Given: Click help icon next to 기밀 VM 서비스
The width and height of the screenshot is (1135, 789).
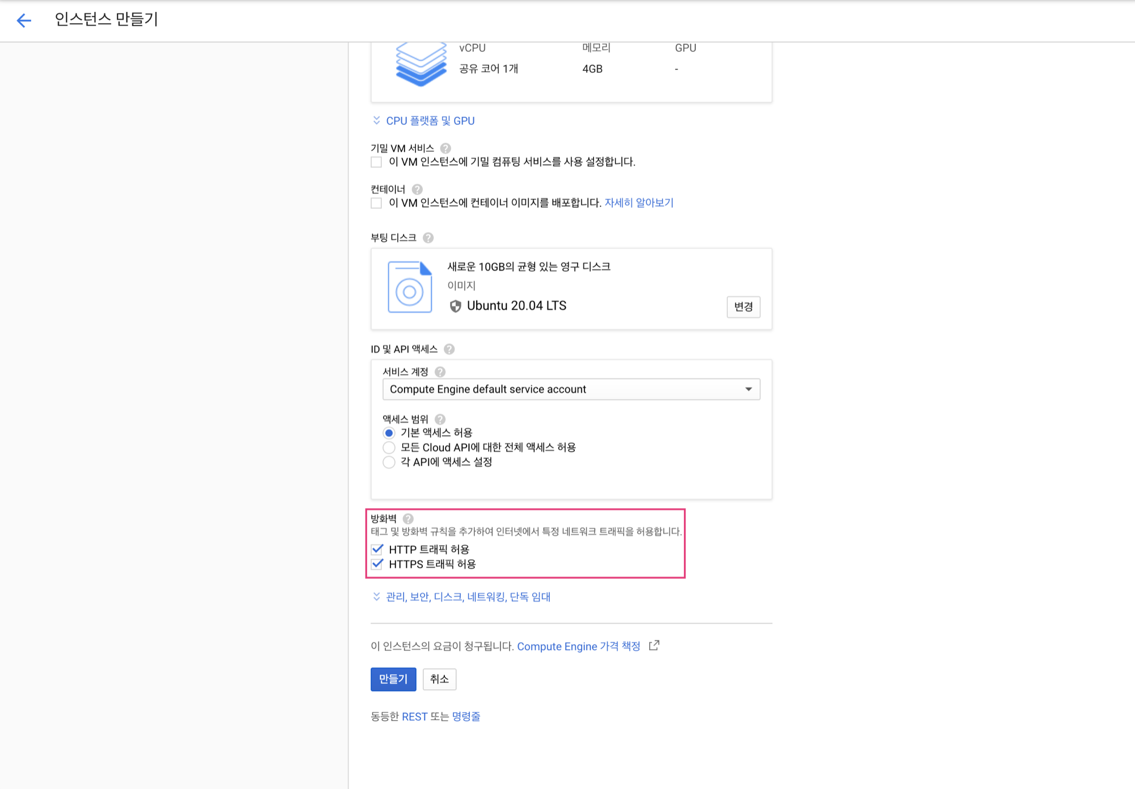Looking at the screenshot, I should point(445,148).
